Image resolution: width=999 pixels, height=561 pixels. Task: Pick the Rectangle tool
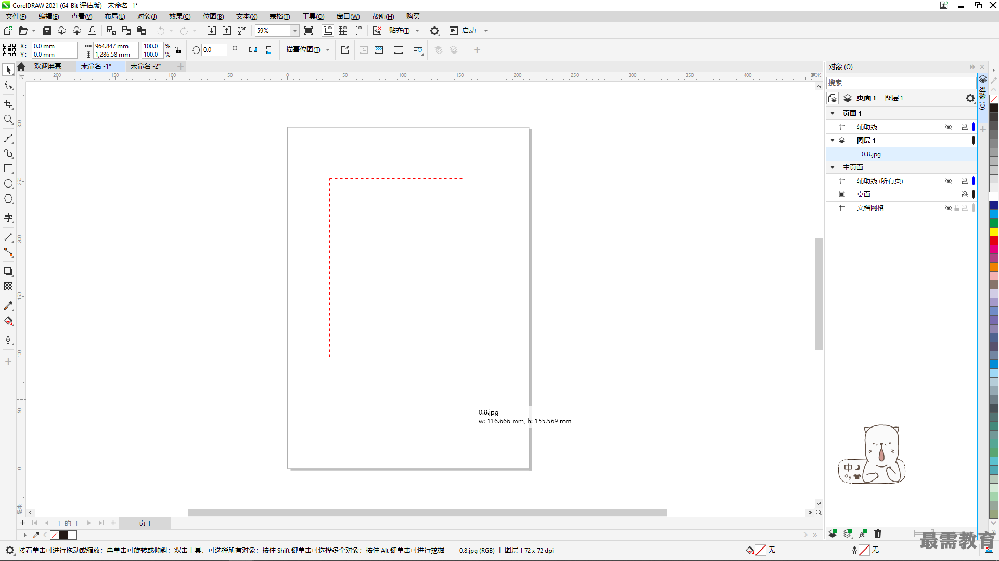tap(8, 169)
